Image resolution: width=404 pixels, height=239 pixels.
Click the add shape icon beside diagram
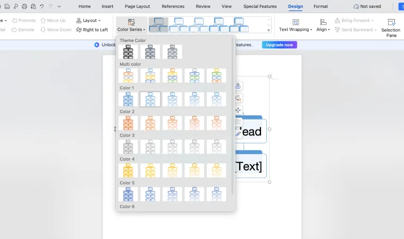tap(238, 87)
